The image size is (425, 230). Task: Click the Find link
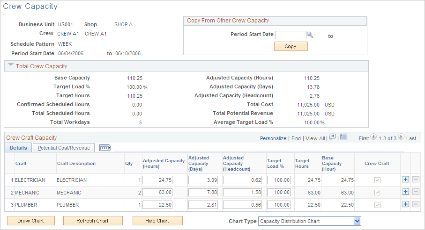296,138
